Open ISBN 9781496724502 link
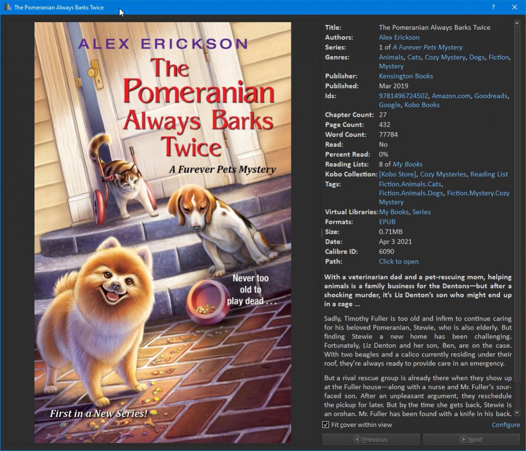The image size is (526, 451). pos(403,96)
